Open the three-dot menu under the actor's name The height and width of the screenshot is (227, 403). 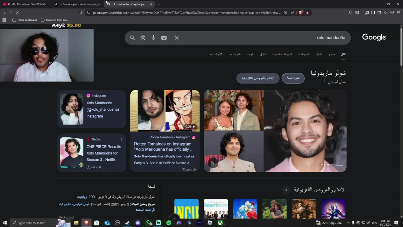click(x=324, y=81)
